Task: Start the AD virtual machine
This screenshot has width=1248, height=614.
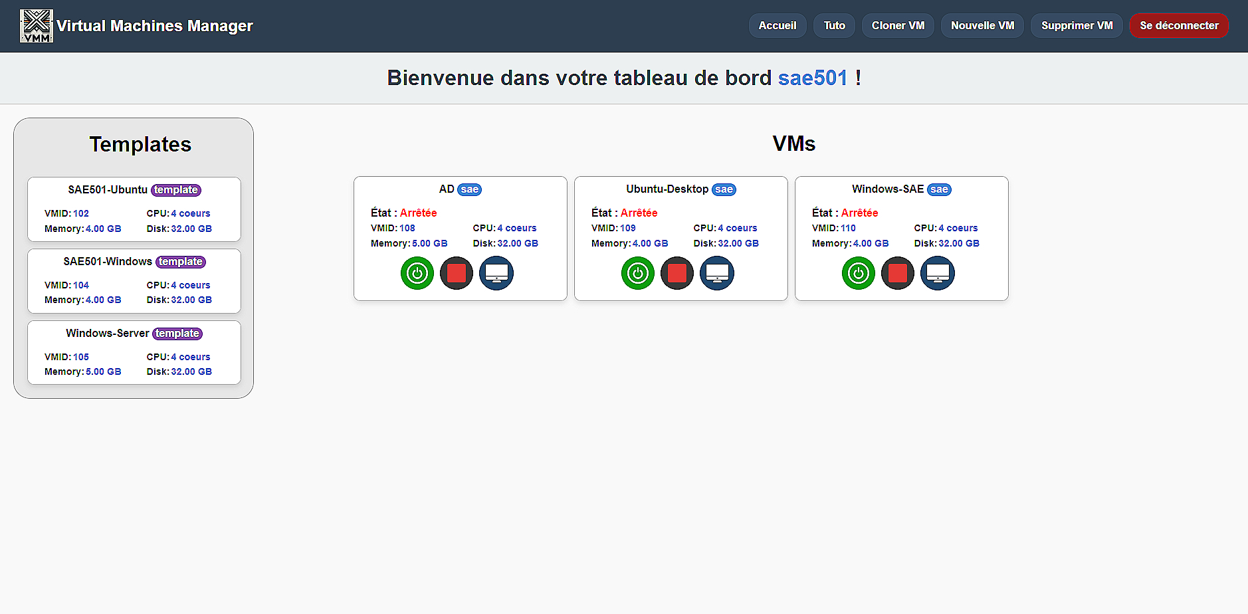Action: pyautogui.click(x=417, y=273)
